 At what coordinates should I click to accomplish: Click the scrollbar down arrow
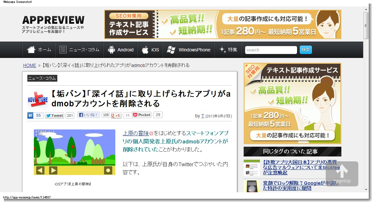(x=366, y=190)
